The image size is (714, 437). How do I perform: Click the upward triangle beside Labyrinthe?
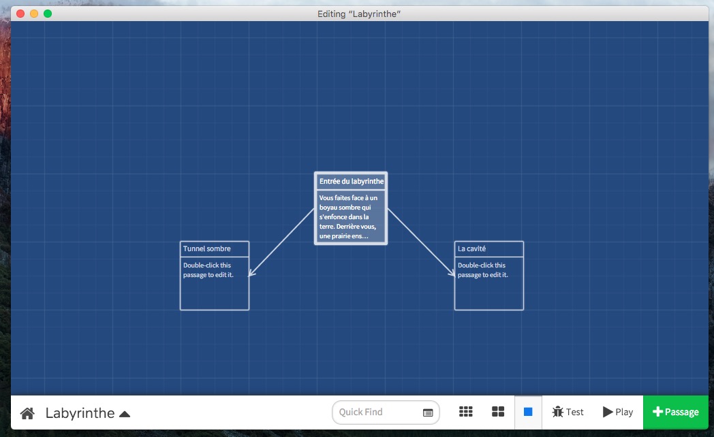(x=125, y=413)
